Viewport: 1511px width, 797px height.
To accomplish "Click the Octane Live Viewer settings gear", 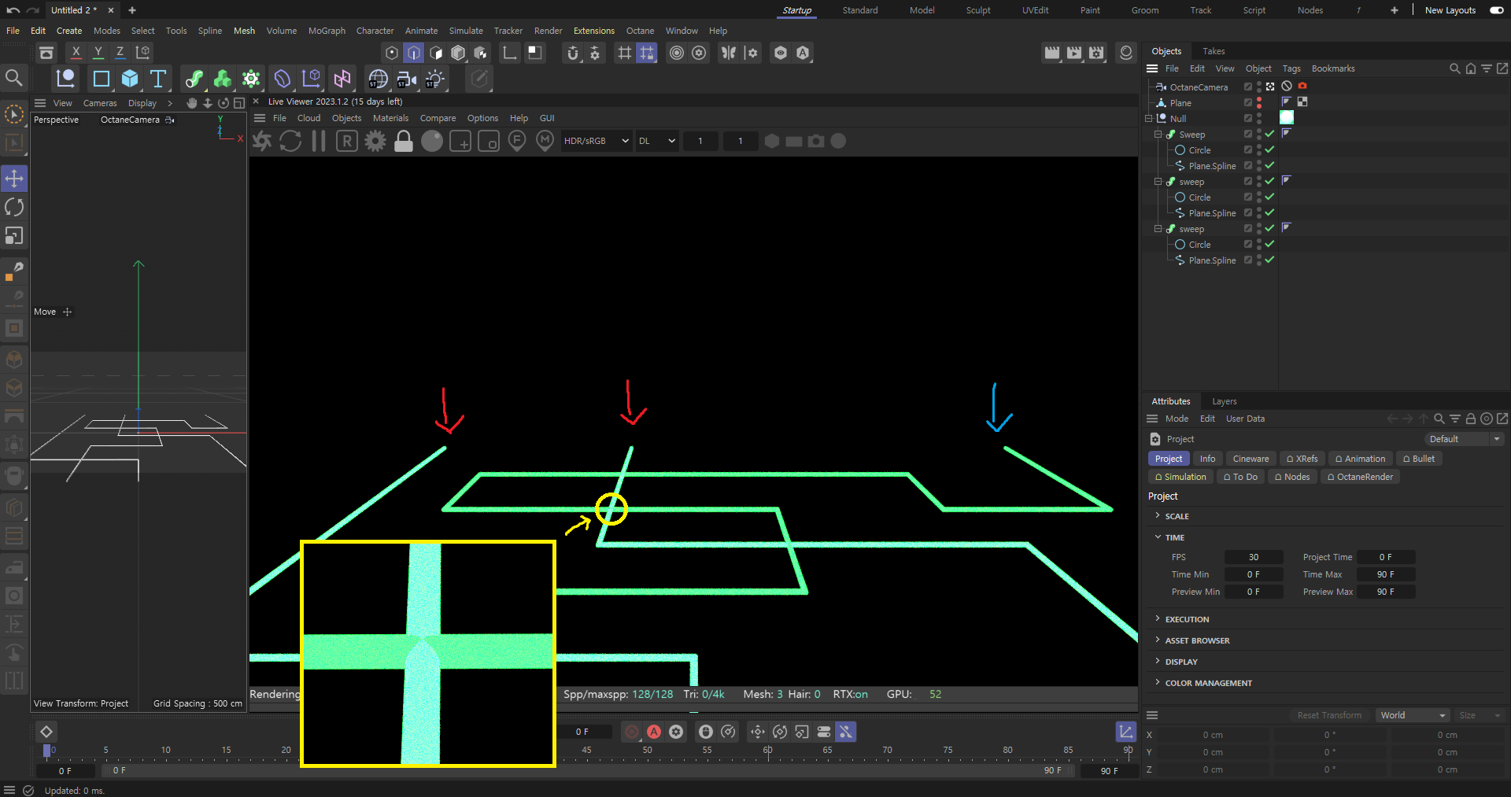I will pos(375,141).
